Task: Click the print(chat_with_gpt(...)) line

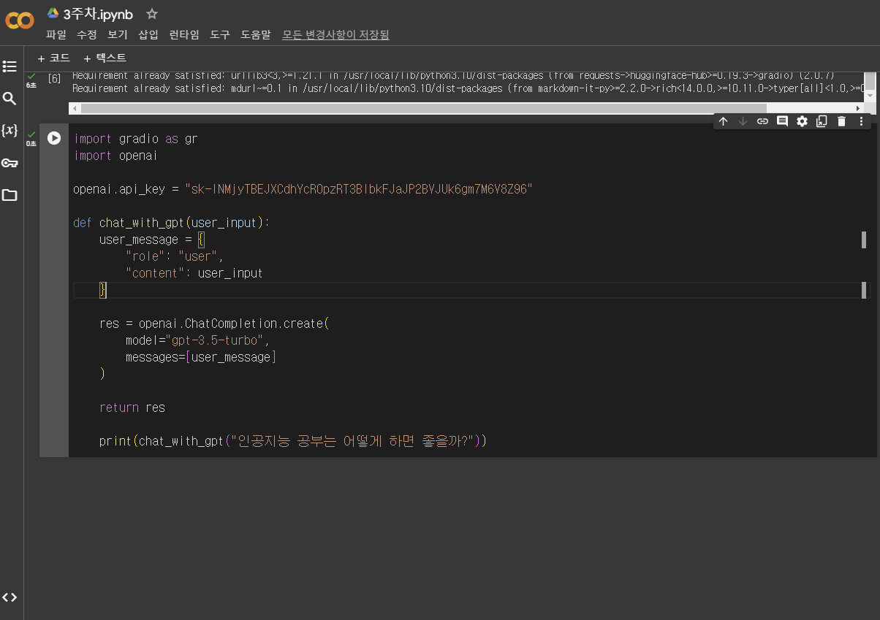Action: (293, 441)
